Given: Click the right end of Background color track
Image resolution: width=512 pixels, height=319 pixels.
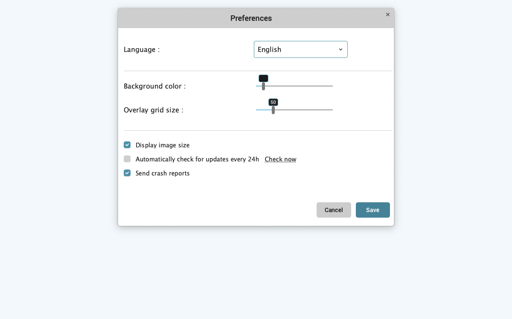Looking at the screenshot, I should point(332,86).
